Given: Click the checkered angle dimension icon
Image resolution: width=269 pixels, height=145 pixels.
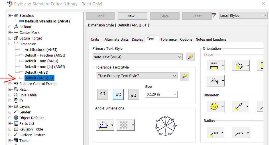Looking at the screenshot, I should (x=124, y=125).
